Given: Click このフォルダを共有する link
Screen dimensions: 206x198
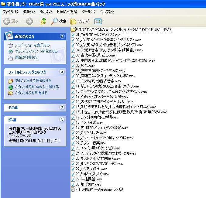Looking at the screenshot, I should click(x=31, y=93).
